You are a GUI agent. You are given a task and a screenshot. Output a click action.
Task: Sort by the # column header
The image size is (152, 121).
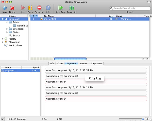coord(34,16)
